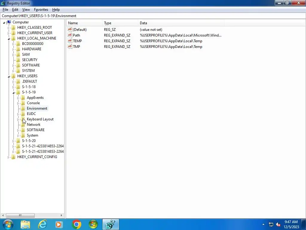Open the Windows Start menu
This screenshot has width=306, height=230.
pos(8,224)
